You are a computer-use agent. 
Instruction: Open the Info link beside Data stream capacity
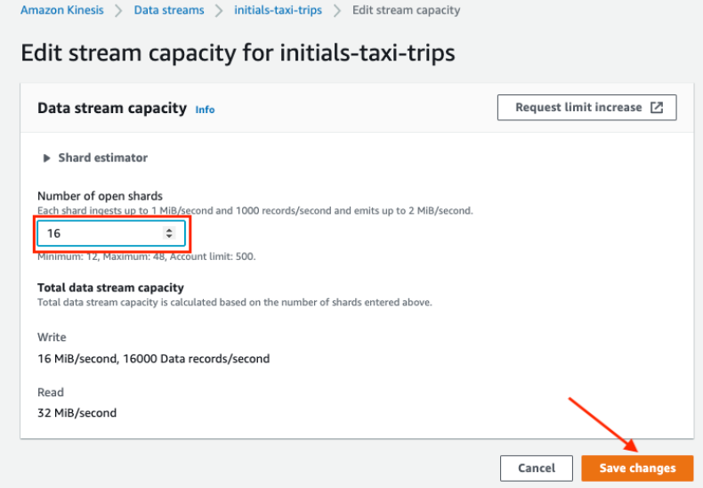pyautogui.click(x=205, y=110)
